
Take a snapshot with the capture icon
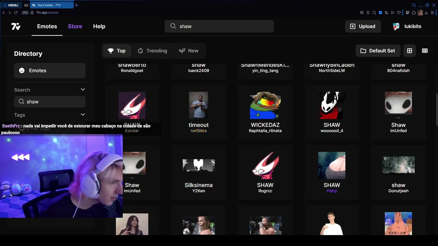(x=374, y=13)
